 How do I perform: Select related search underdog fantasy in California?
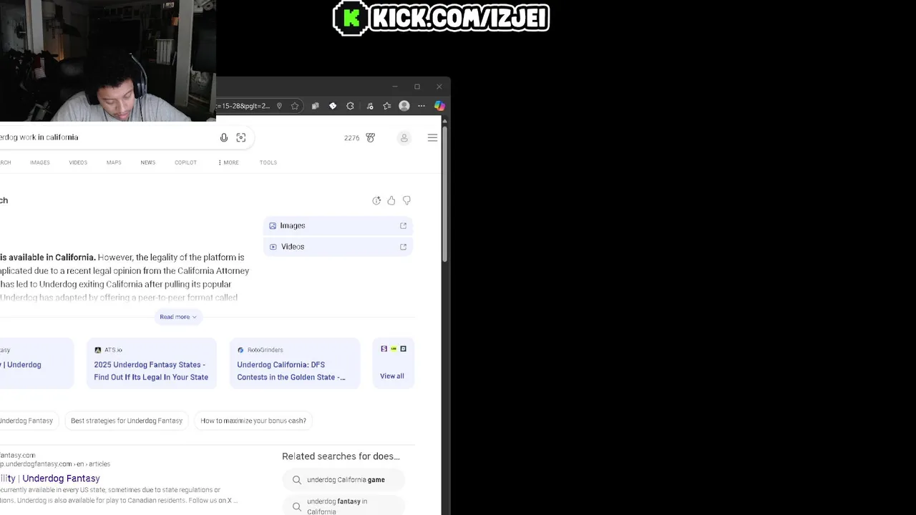click(344, 506)
